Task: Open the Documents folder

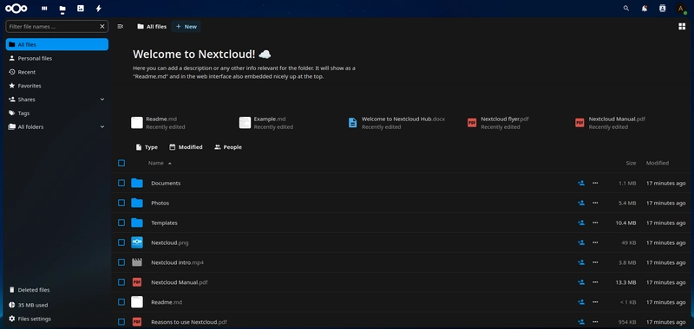Action: [x=166, y=183]
